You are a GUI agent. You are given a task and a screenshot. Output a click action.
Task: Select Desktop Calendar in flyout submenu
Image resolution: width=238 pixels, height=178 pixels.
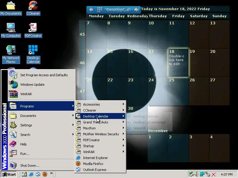click(149, 116)
